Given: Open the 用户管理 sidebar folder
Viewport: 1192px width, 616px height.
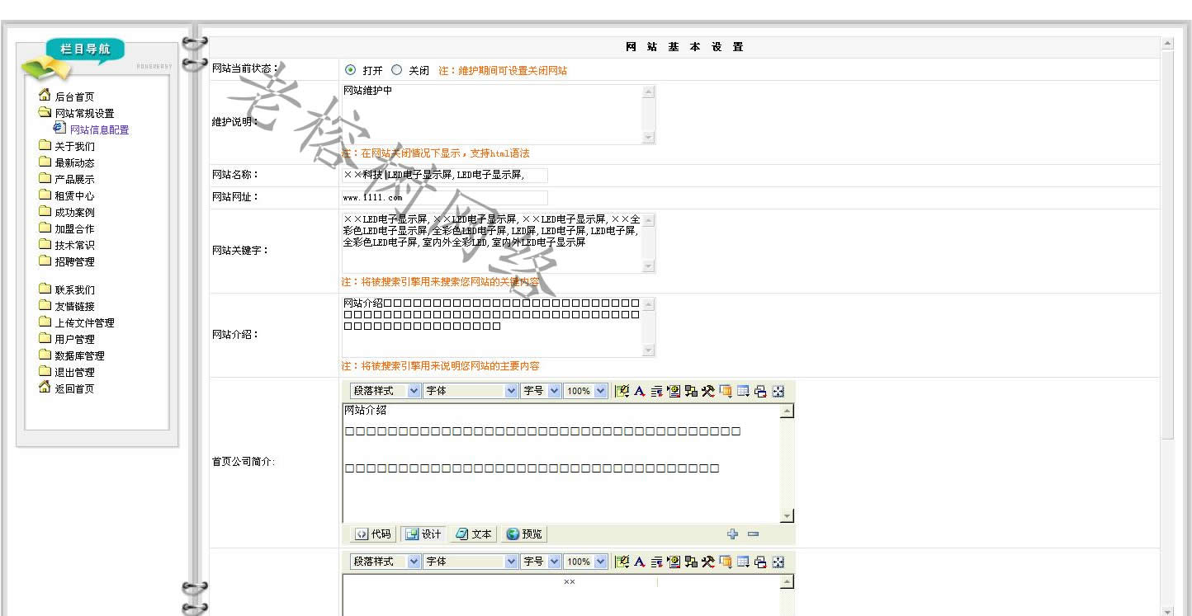Looking at the screenshot, I should point(67,339).
